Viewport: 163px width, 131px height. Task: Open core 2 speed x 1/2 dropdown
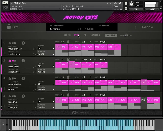[87, 60]
